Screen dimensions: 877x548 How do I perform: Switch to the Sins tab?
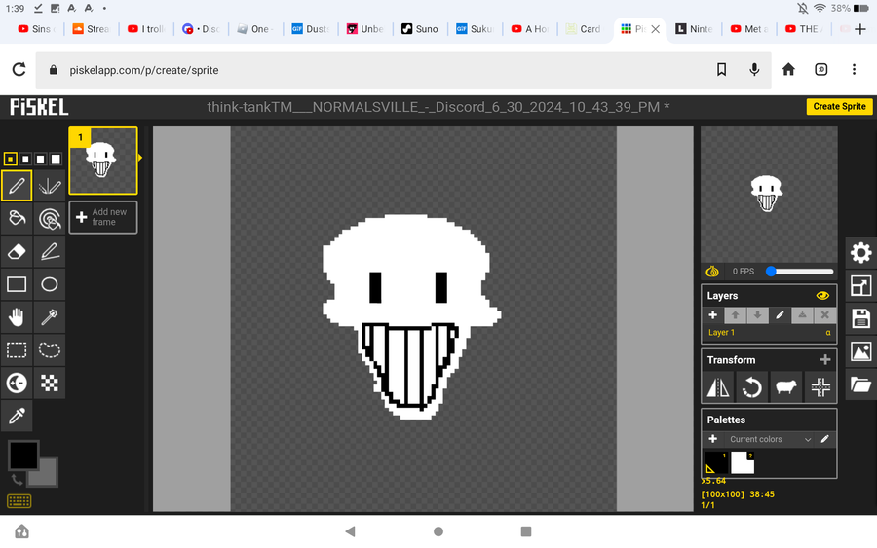tap(37, 29)
